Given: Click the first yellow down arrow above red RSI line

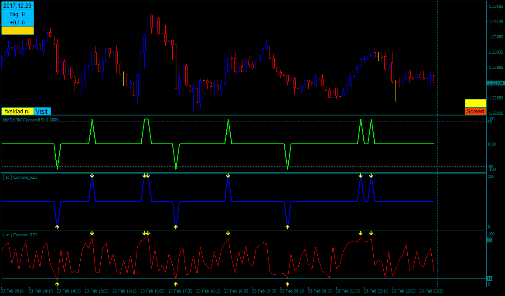Looking at the screenshot, I should click(x=92, y=233).
